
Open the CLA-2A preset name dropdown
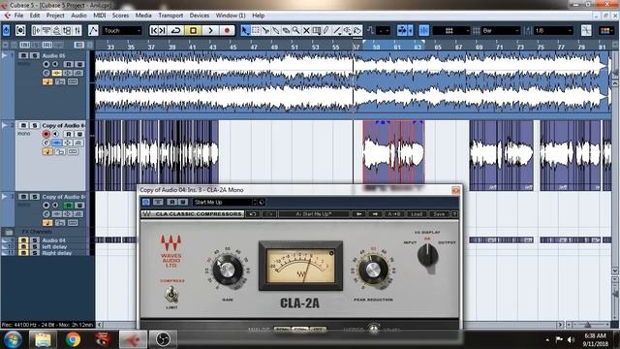click(225, 203)
